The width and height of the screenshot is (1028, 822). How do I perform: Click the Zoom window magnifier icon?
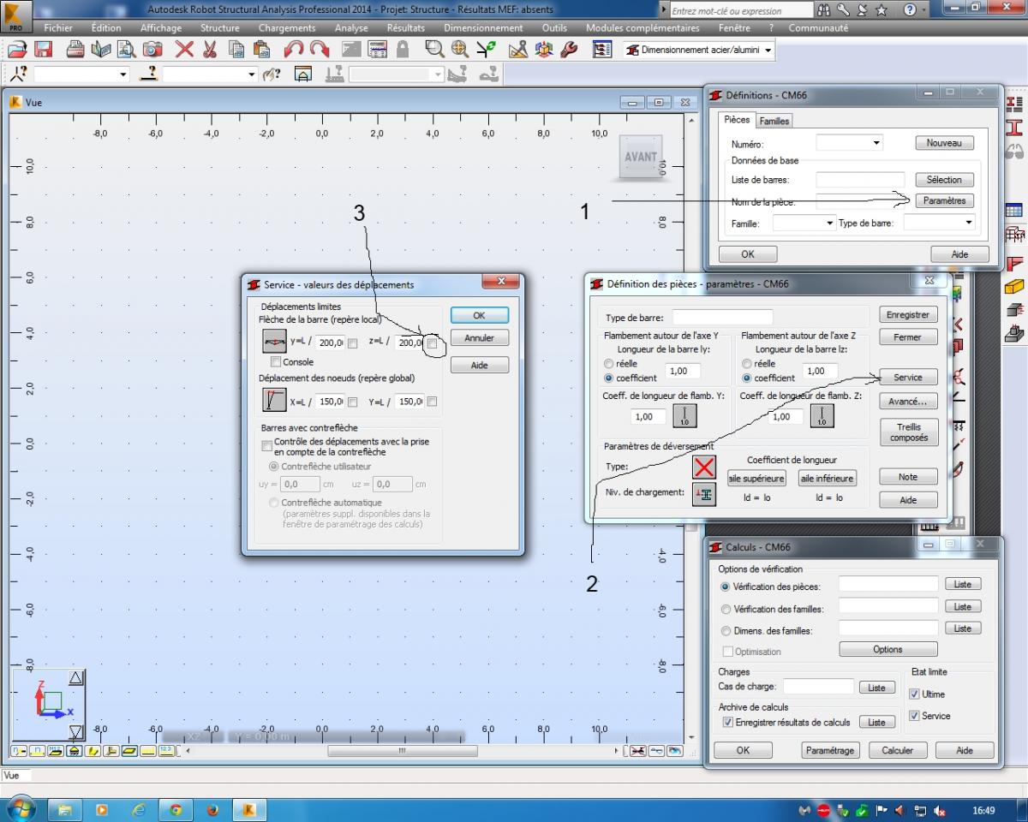tap(434, 50)
